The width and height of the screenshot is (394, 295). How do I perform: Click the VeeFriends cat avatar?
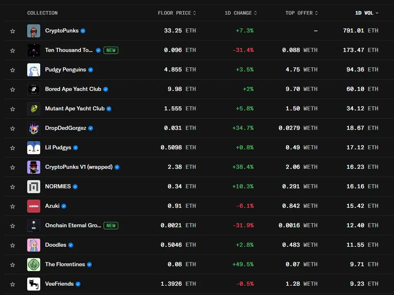(34, 284)
